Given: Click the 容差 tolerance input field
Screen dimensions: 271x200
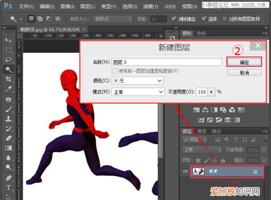Looking at the screenshot, I should pyautogui.click(x=159, y=19).
